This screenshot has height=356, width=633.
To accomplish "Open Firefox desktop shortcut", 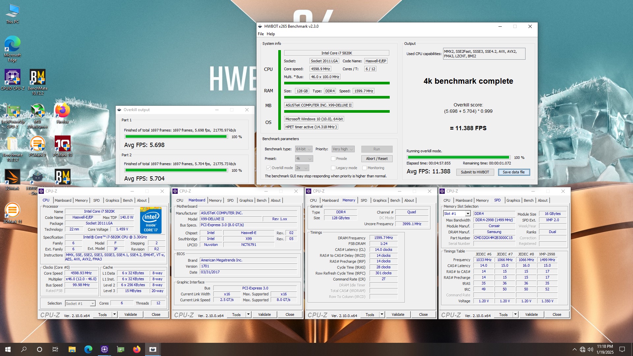I will (62, 113).
